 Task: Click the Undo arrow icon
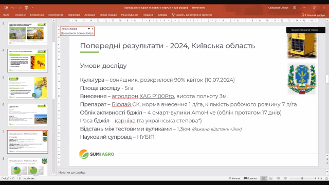tap(12, 8)
